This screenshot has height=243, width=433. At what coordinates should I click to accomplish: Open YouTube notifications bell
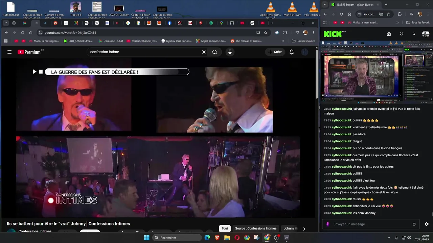pos(292,52)
